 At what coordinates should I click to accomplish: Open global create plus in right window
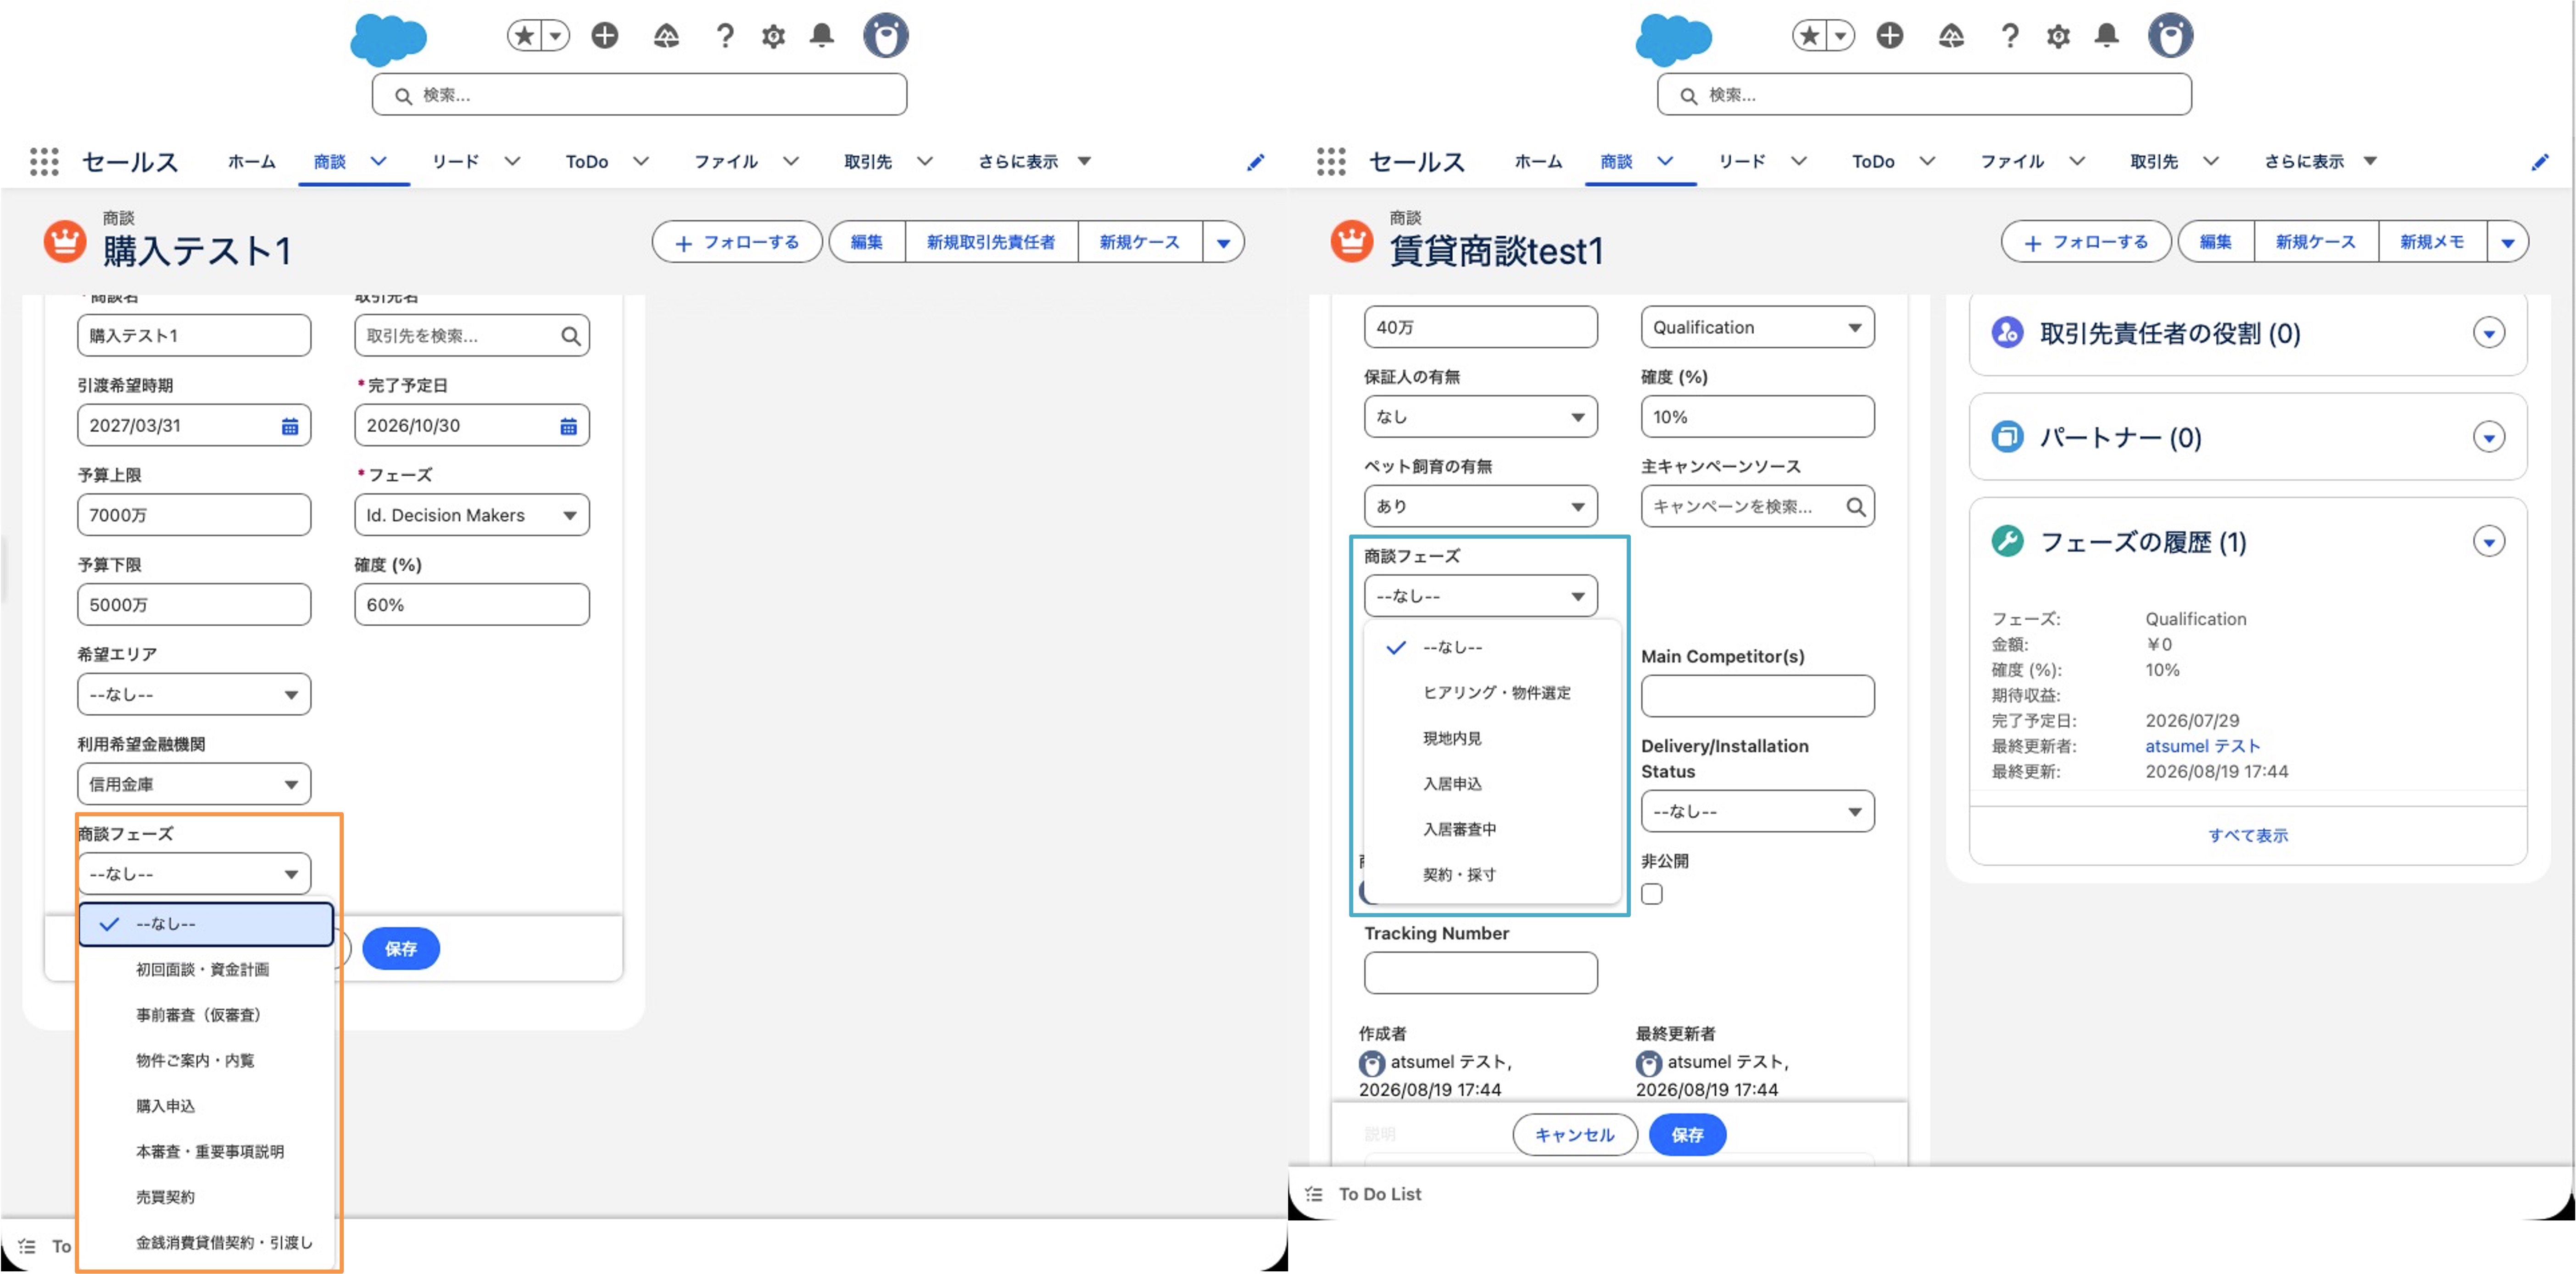tap(1889, 36)
